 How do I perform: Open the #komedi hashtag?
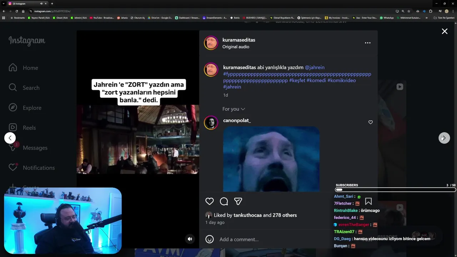point(316,80)
